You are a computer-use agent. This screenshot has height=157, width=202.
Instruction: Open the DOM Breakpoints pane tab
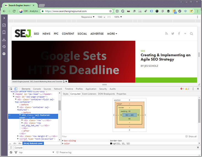[106, 94]
